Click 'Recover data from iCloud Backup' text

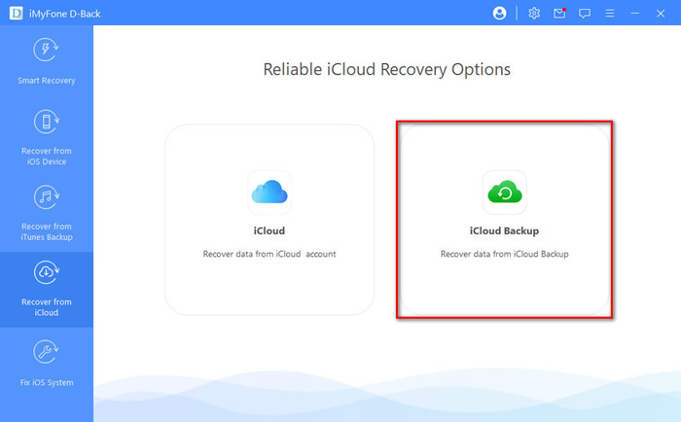(504, 254)
